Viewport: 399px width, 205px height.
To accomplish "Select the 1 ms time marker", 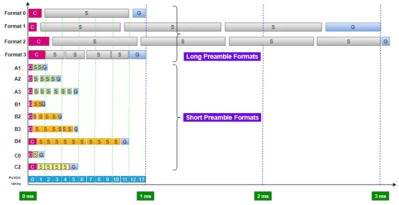I will click(145, 196).
